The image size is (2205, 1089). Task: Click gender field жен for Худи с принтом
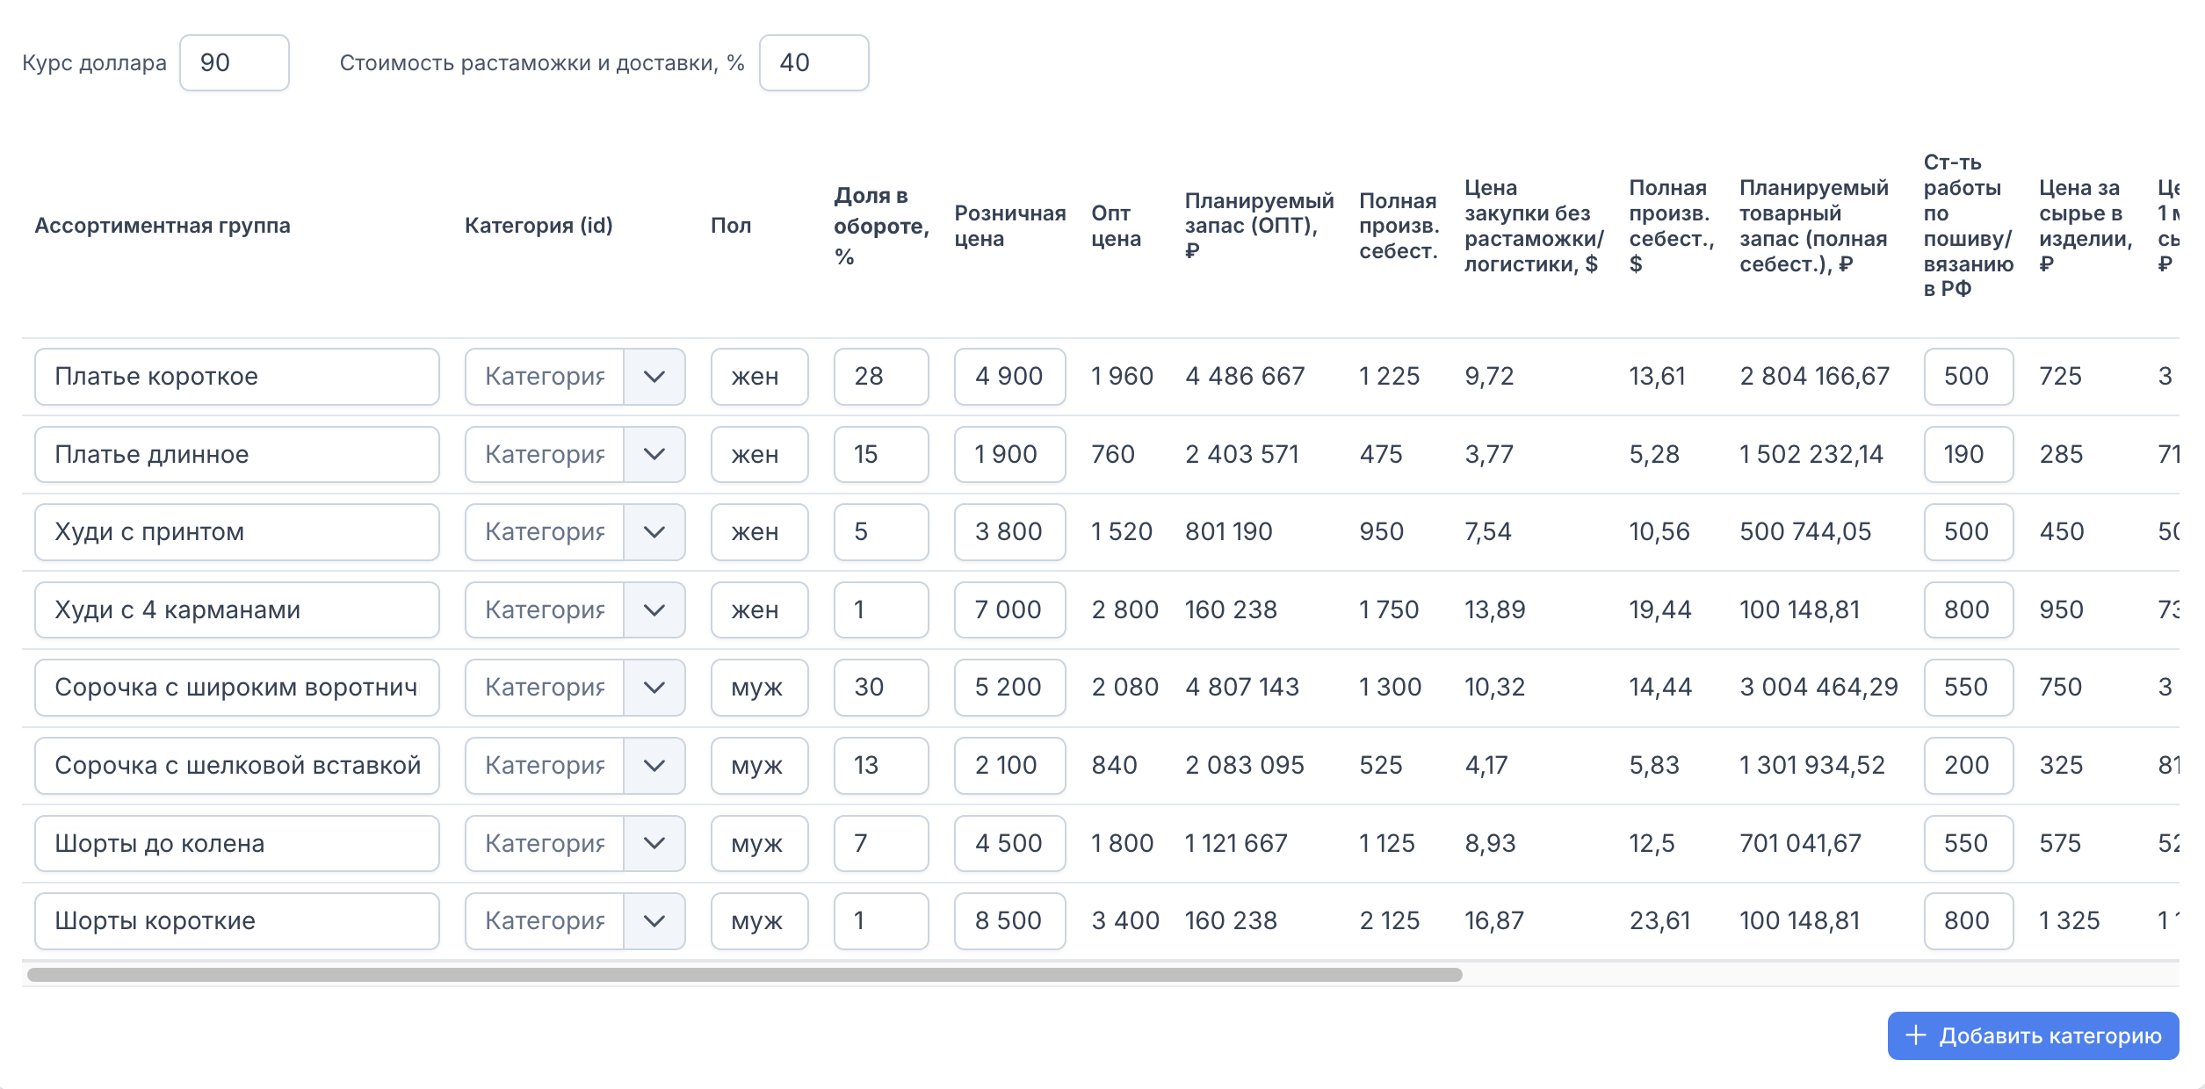click(759, 532)
